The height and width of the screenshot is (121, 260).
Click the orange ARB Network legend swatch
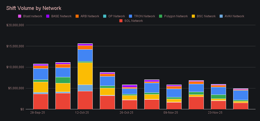(x=77, y=16)
